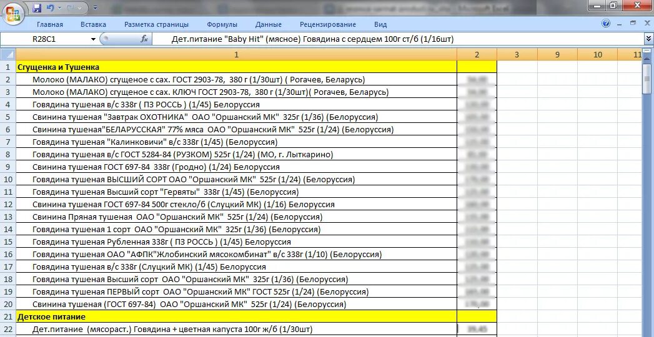Open the Данные ribbon tab
This screenshot has width=654, height=337.
tap(269, 24)
